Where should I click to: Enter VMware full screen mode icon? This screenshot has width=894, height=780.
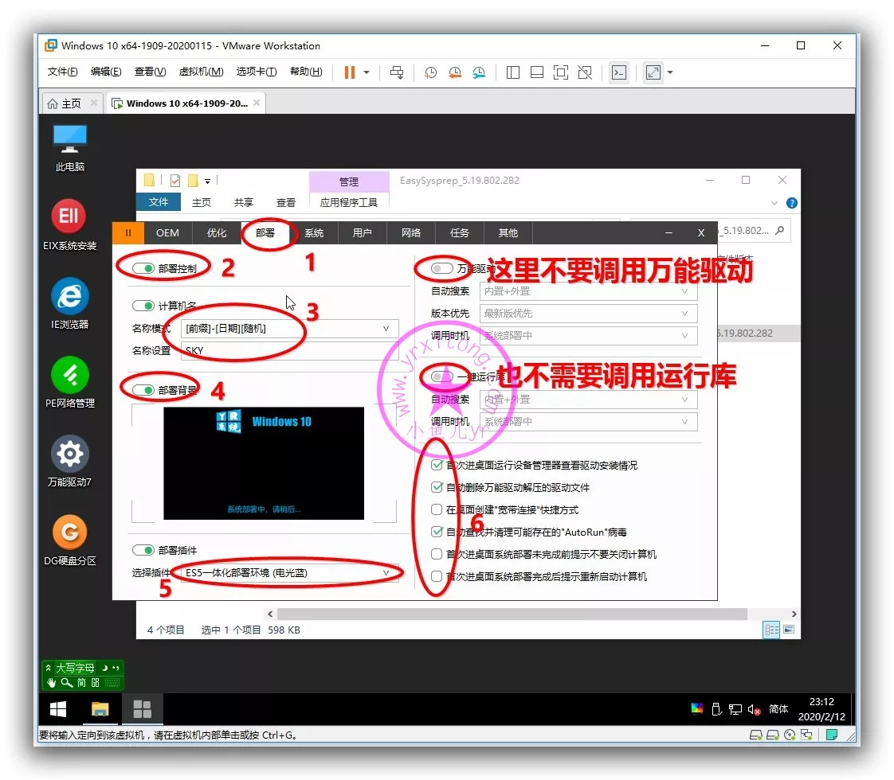tap(560, 72)
